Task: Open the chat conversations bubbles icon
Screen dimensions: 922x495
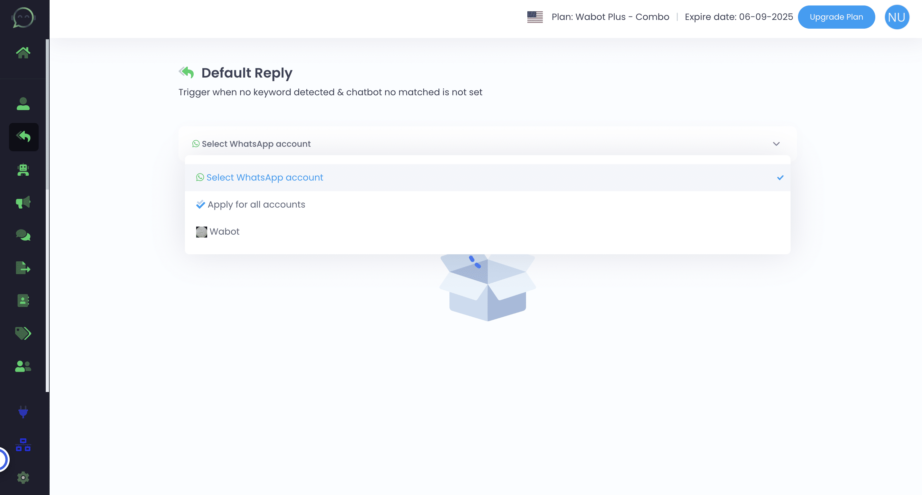Action: pyautogui.click(x=23, y=235)
